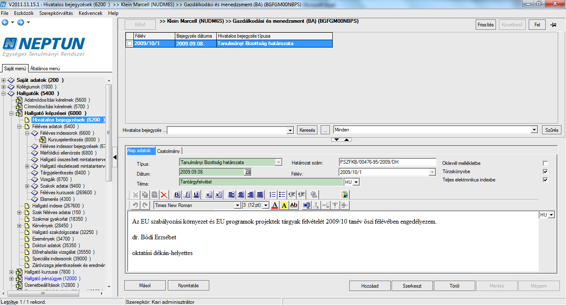Decrease paragraph indent
The height and width of the screenshot is (305, 566).
pyautogui.click(x=292, y=195)
